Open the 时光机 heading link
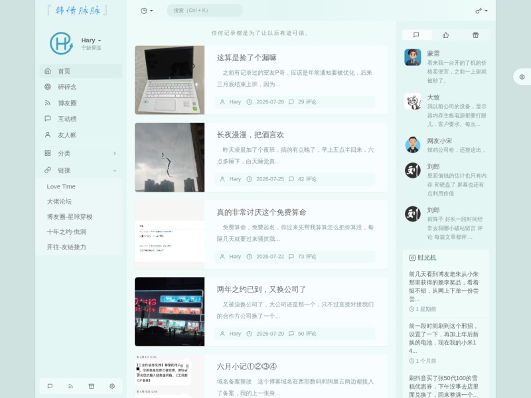 tap(427, 257)
